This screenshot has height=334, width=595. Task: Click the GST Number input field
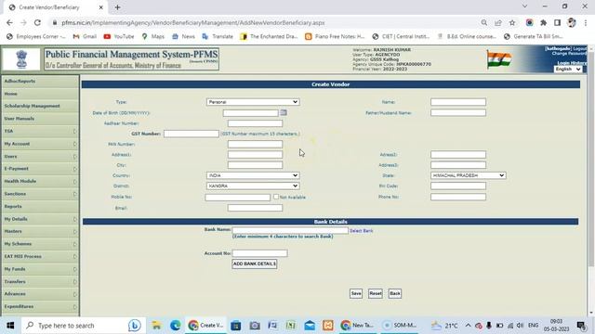click(x=192, y=134)
